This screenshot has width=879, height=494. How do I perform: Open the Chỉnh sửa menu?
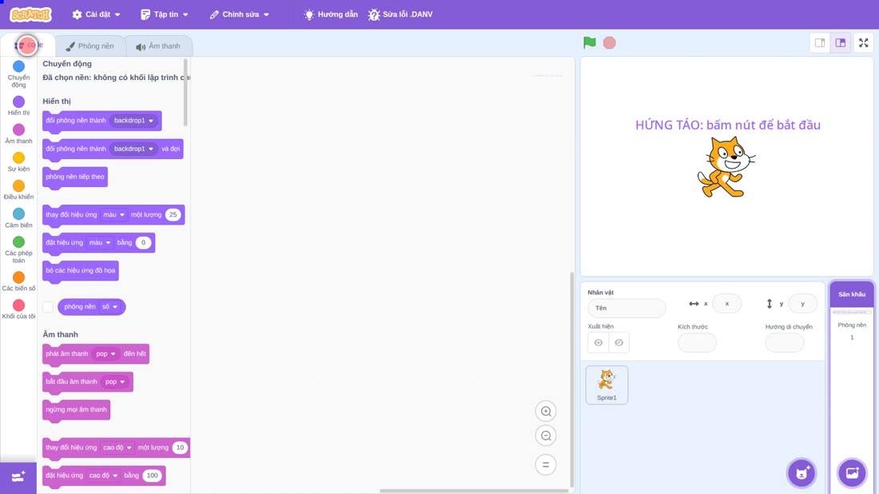(240, 14)
